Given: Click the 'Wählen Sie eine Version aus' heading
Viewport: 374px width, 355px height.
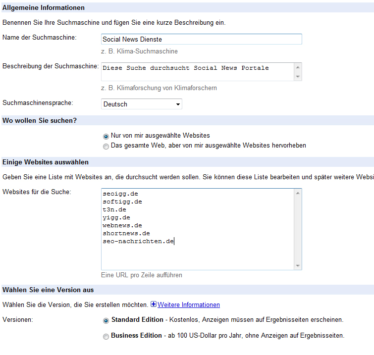Looking at the screenshot, I should [48, 290].
